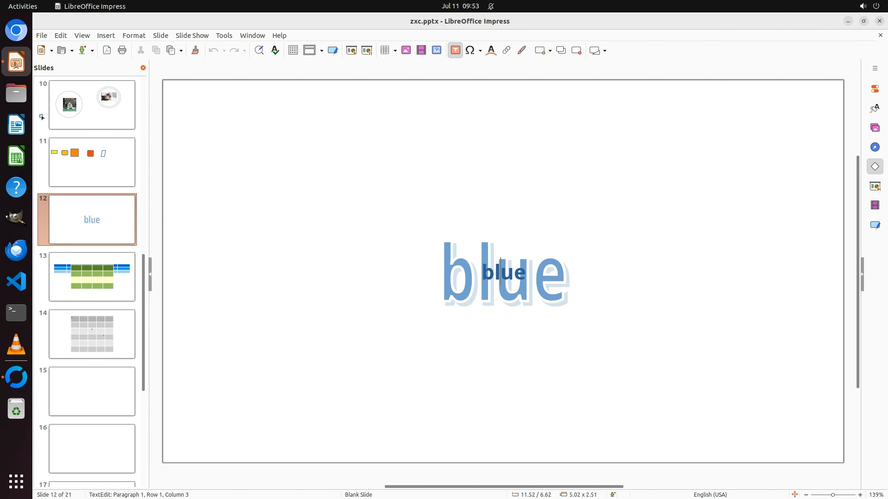Viewport: 888px width, 499px height.
Task: Toggle Shapes sidebar deck diamond icon
Action: pos(875,167)
